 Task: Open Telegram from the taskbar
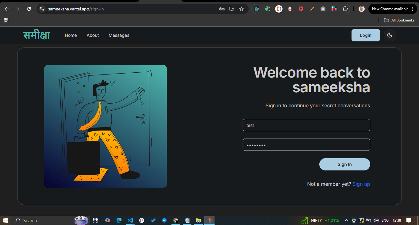pyautogui.click(x=164, y=220)
